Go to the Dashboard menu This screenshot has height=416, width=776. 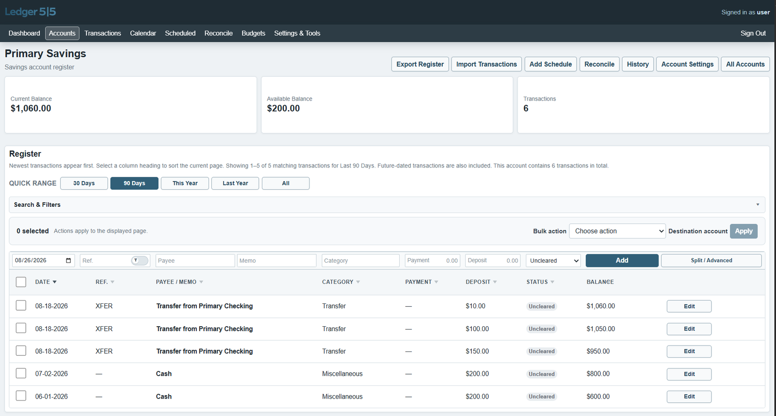tap(24, 33)
